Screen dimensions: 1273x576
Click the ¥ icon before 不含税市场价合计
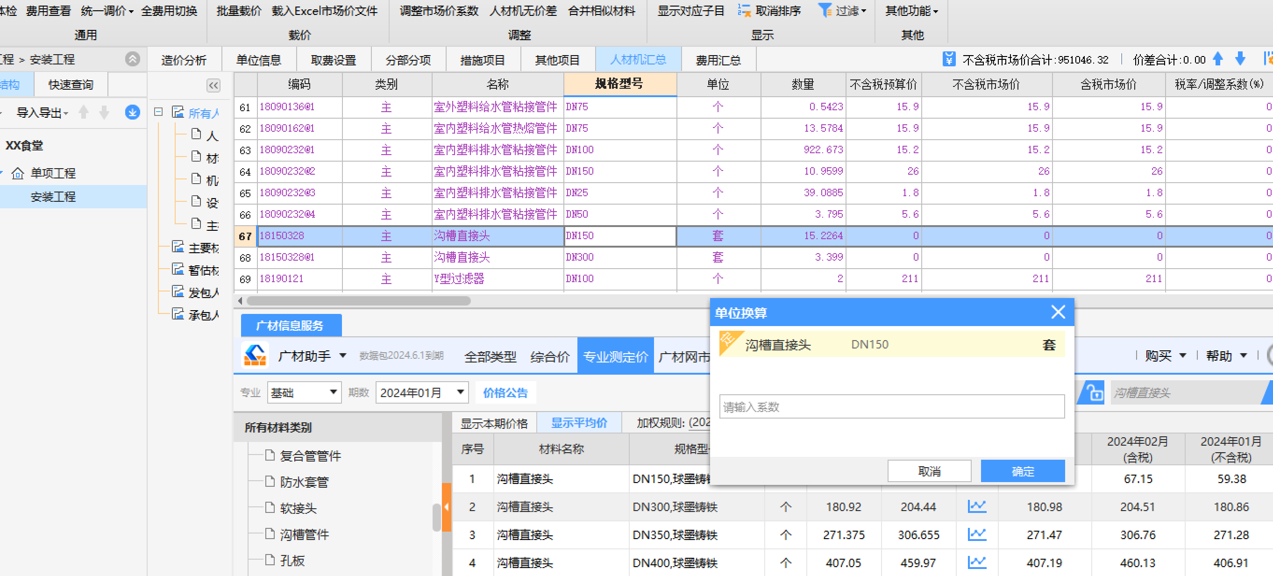(949, 59)
